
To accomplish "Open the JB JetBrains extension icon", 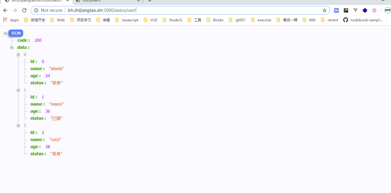I will click(346, 10).
